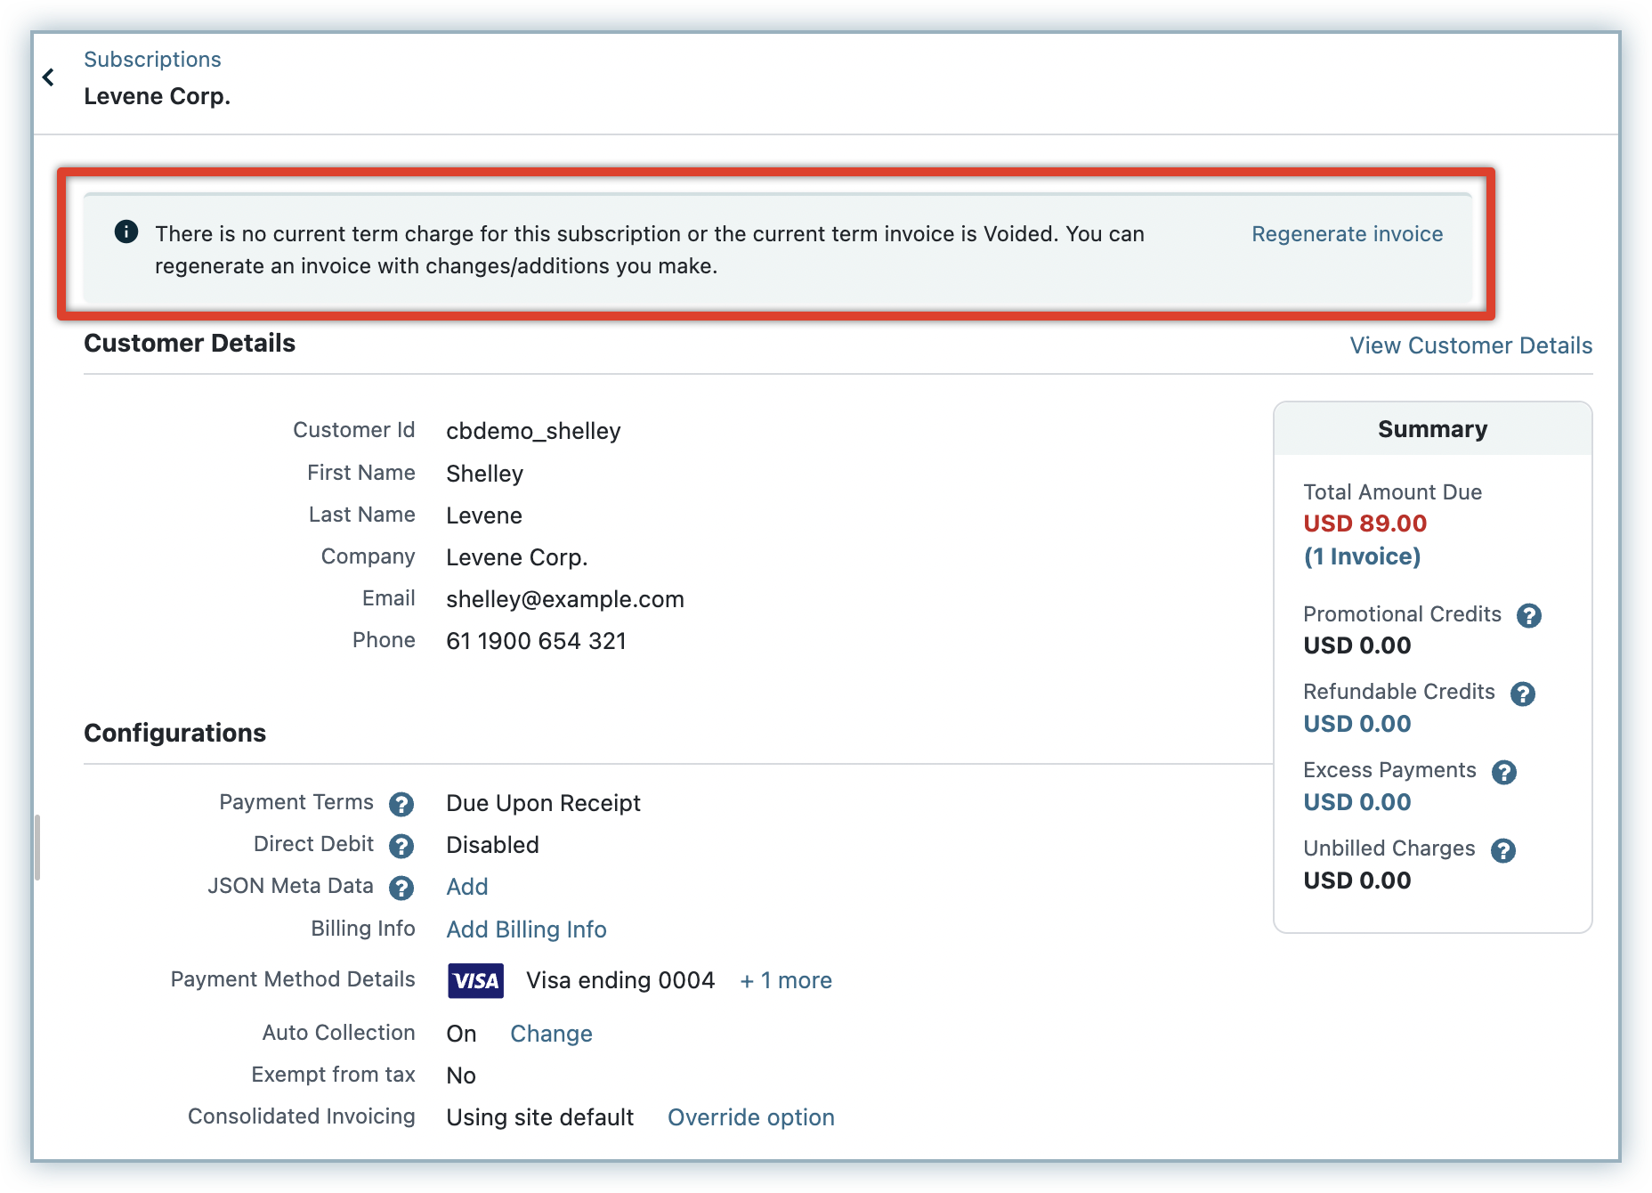Expand payment methods with + 1 more
This screenshot has width=1652, height=1193.
(x=786, y=980)
